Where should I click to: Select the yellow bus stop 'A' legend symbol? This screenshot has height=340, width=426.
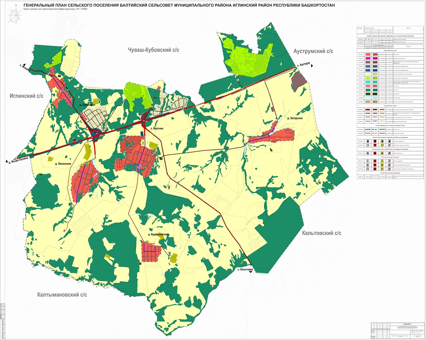pyautogui.click(x=382, y=153)
